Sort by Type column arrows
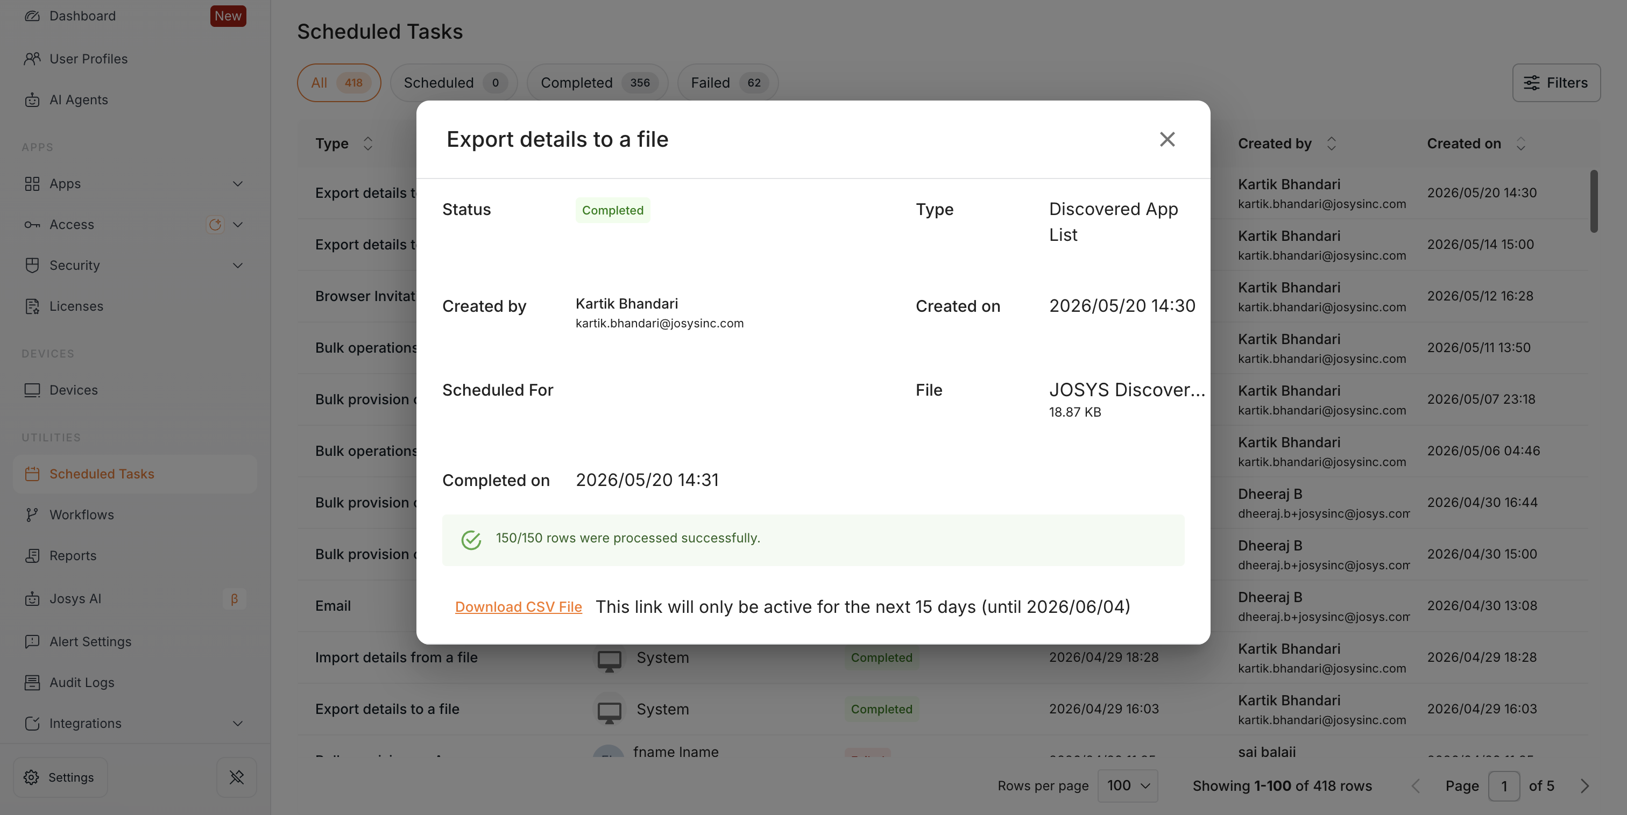This screenshot has width=1627, height=815. (367, 144)
